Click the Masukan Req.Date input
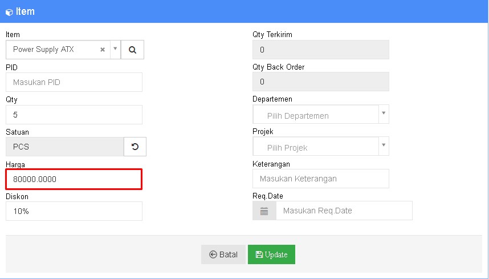Screen dimensions: 489x279 click(344, 211)
